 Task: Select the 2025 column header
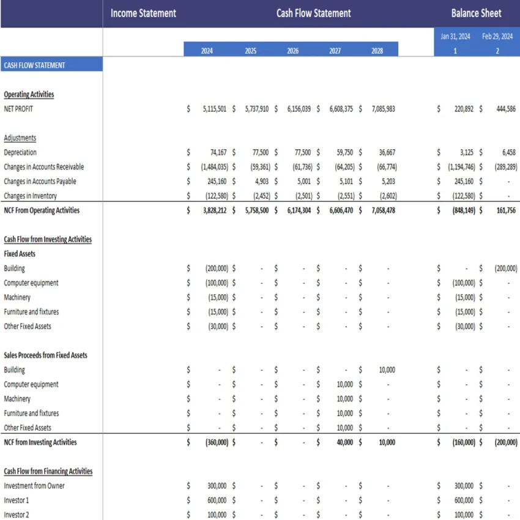click(x=250, y=51)
